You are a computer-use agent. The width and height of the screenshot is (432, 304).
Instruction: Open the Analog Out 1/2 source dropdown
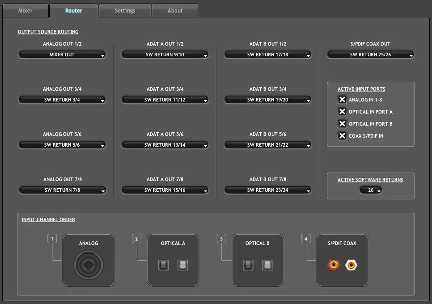pyautogui.click(x=62, y=54)
